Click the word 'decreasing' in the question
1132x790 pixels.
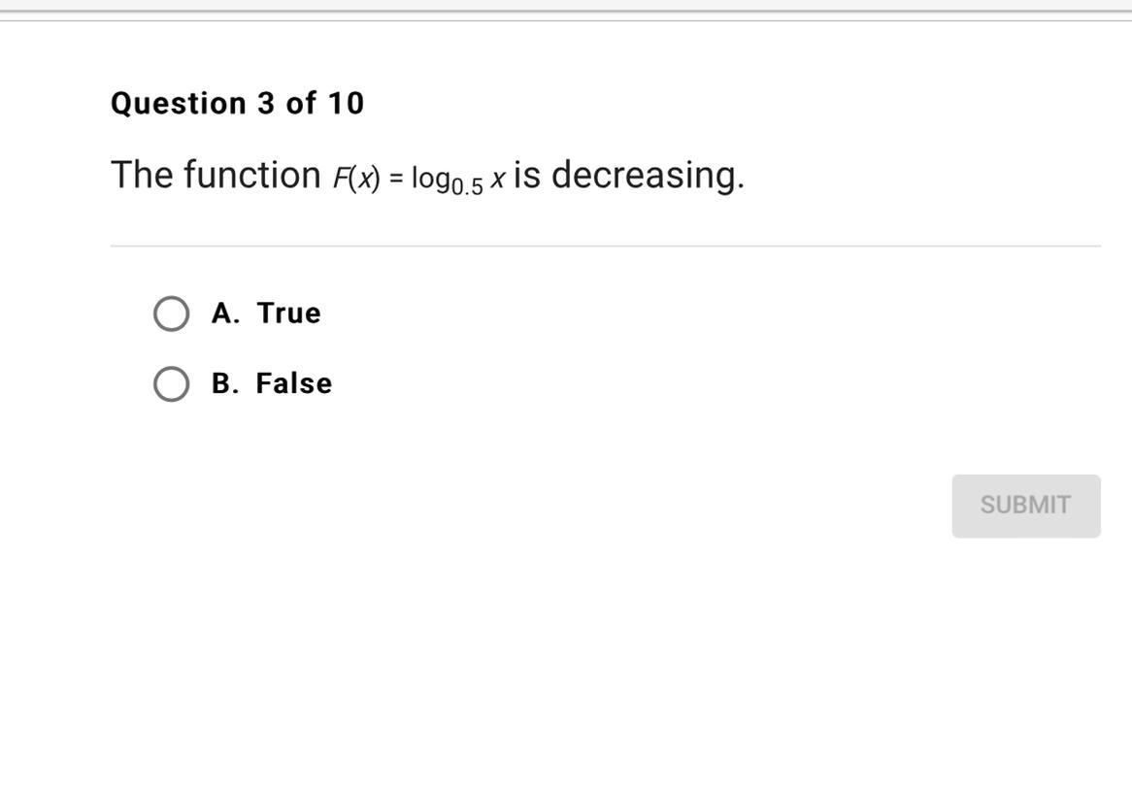point(644,176)
